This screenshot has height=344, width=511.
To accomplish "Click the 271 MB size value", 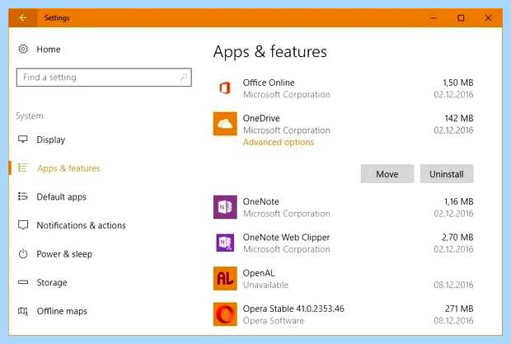I will pos(459,309).
